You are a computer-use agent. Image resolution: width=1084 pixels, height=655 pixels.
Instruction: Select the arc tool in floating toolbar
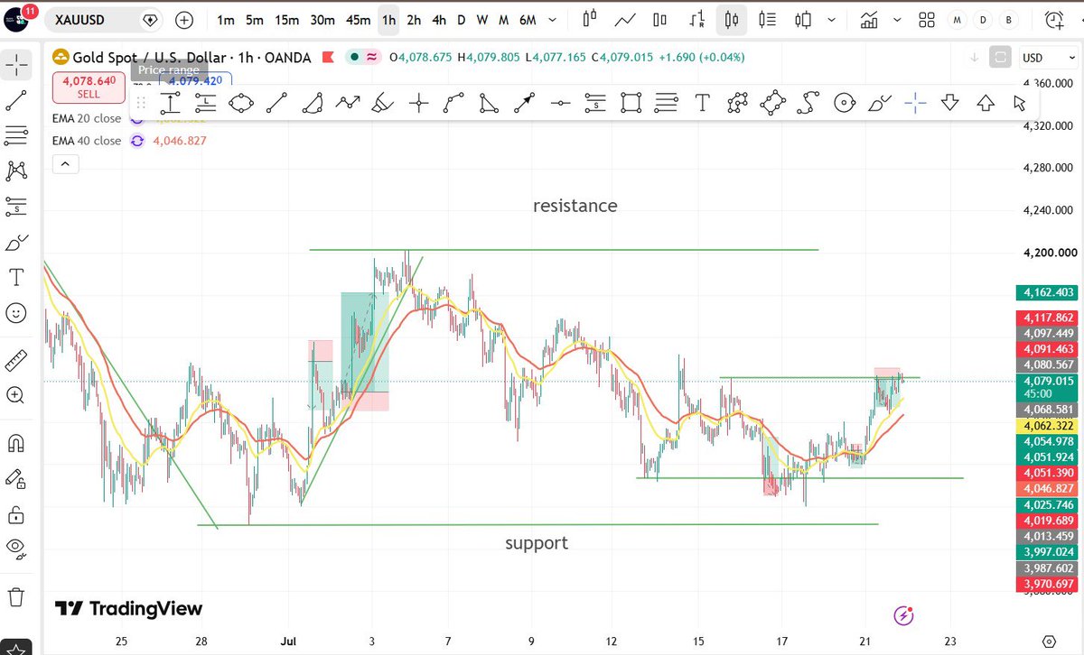313,104
